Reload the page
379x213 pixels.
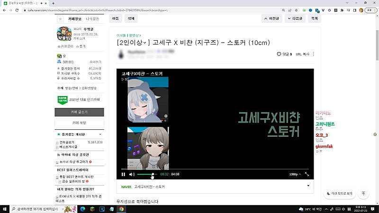pyautogui.click(x=17, y=10)
